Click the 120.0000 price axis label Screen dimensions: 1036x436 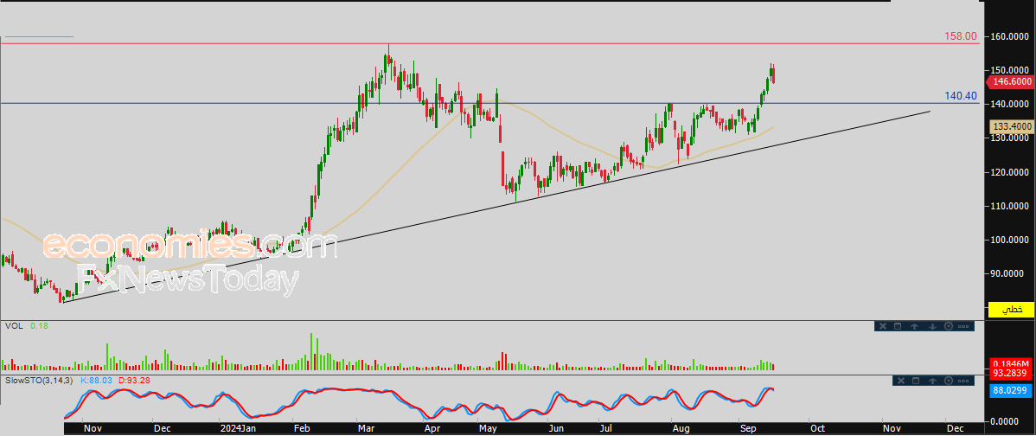coord(1011,172)
